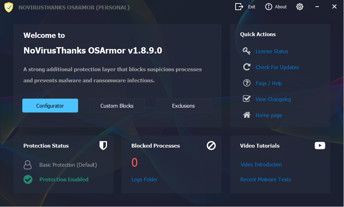The image size is (344, 207).
Task: Open the View Changelog link
Action: [273, 99]
